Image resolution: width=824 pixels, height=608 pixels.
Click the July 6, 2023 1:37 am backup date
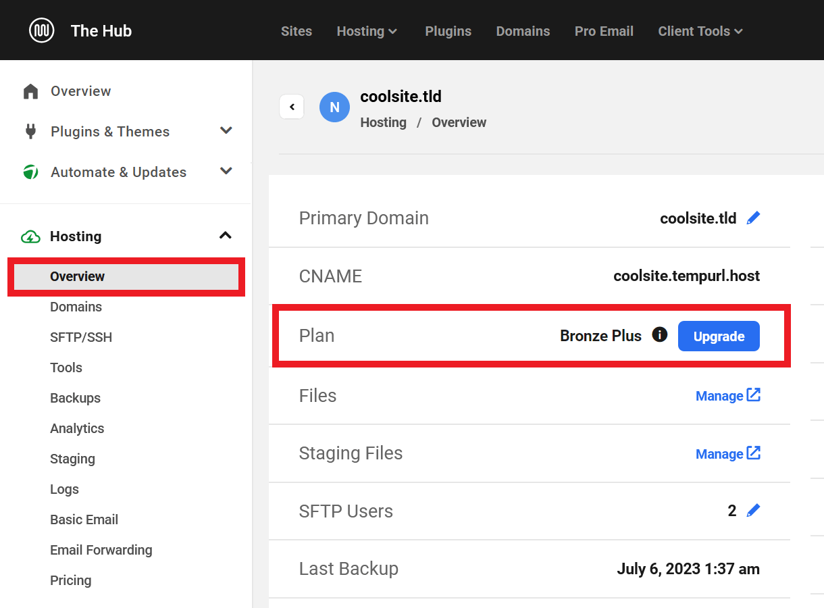[x=688, y=569]
